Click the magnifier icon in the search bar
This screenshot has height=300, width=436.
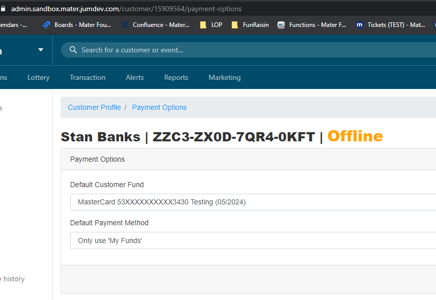point(73,50)
